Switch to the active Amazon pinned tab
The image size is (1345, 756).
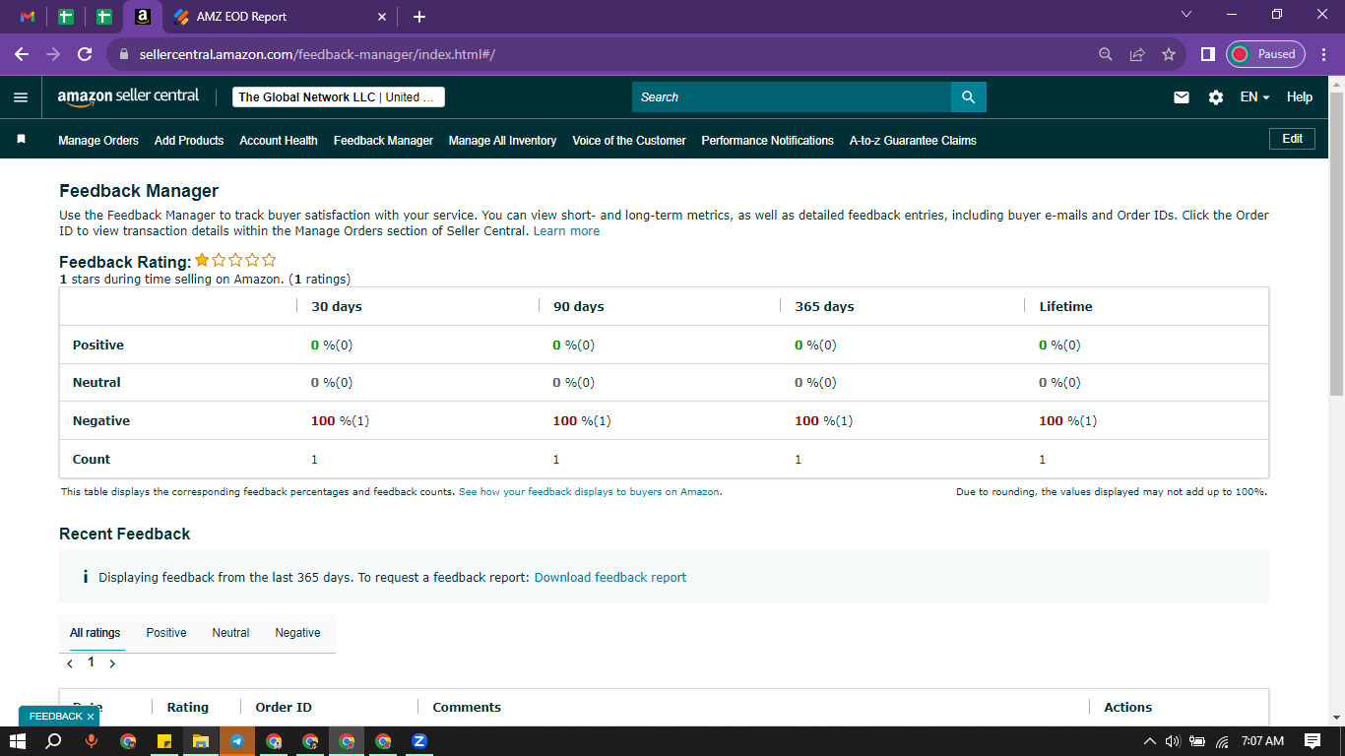coord(143,17)
